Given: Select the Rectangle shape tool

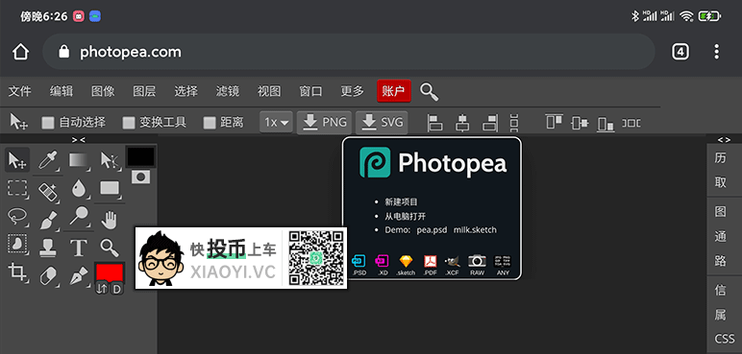Looking at the screenshot, I should tap(110, 189).
